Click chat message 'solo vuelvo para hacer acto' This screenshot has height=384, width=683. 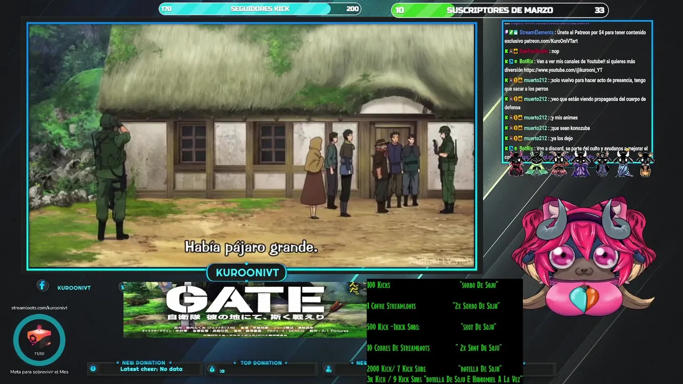(575, 84)
